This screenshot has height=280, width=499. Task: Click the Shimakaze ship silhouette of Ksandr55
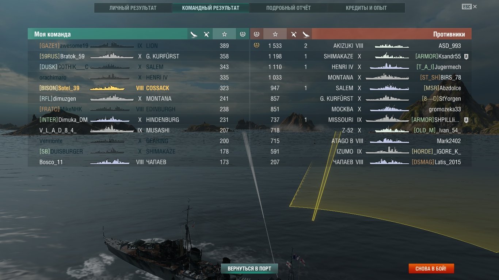(x=392, y=56)
